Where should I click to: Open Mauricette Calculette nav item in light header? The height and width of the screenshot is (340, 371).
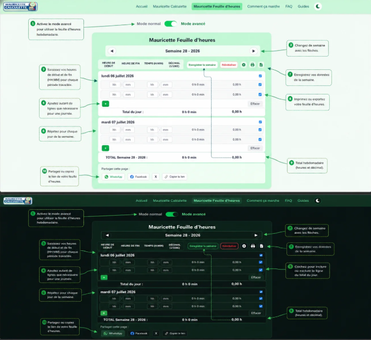169,6
